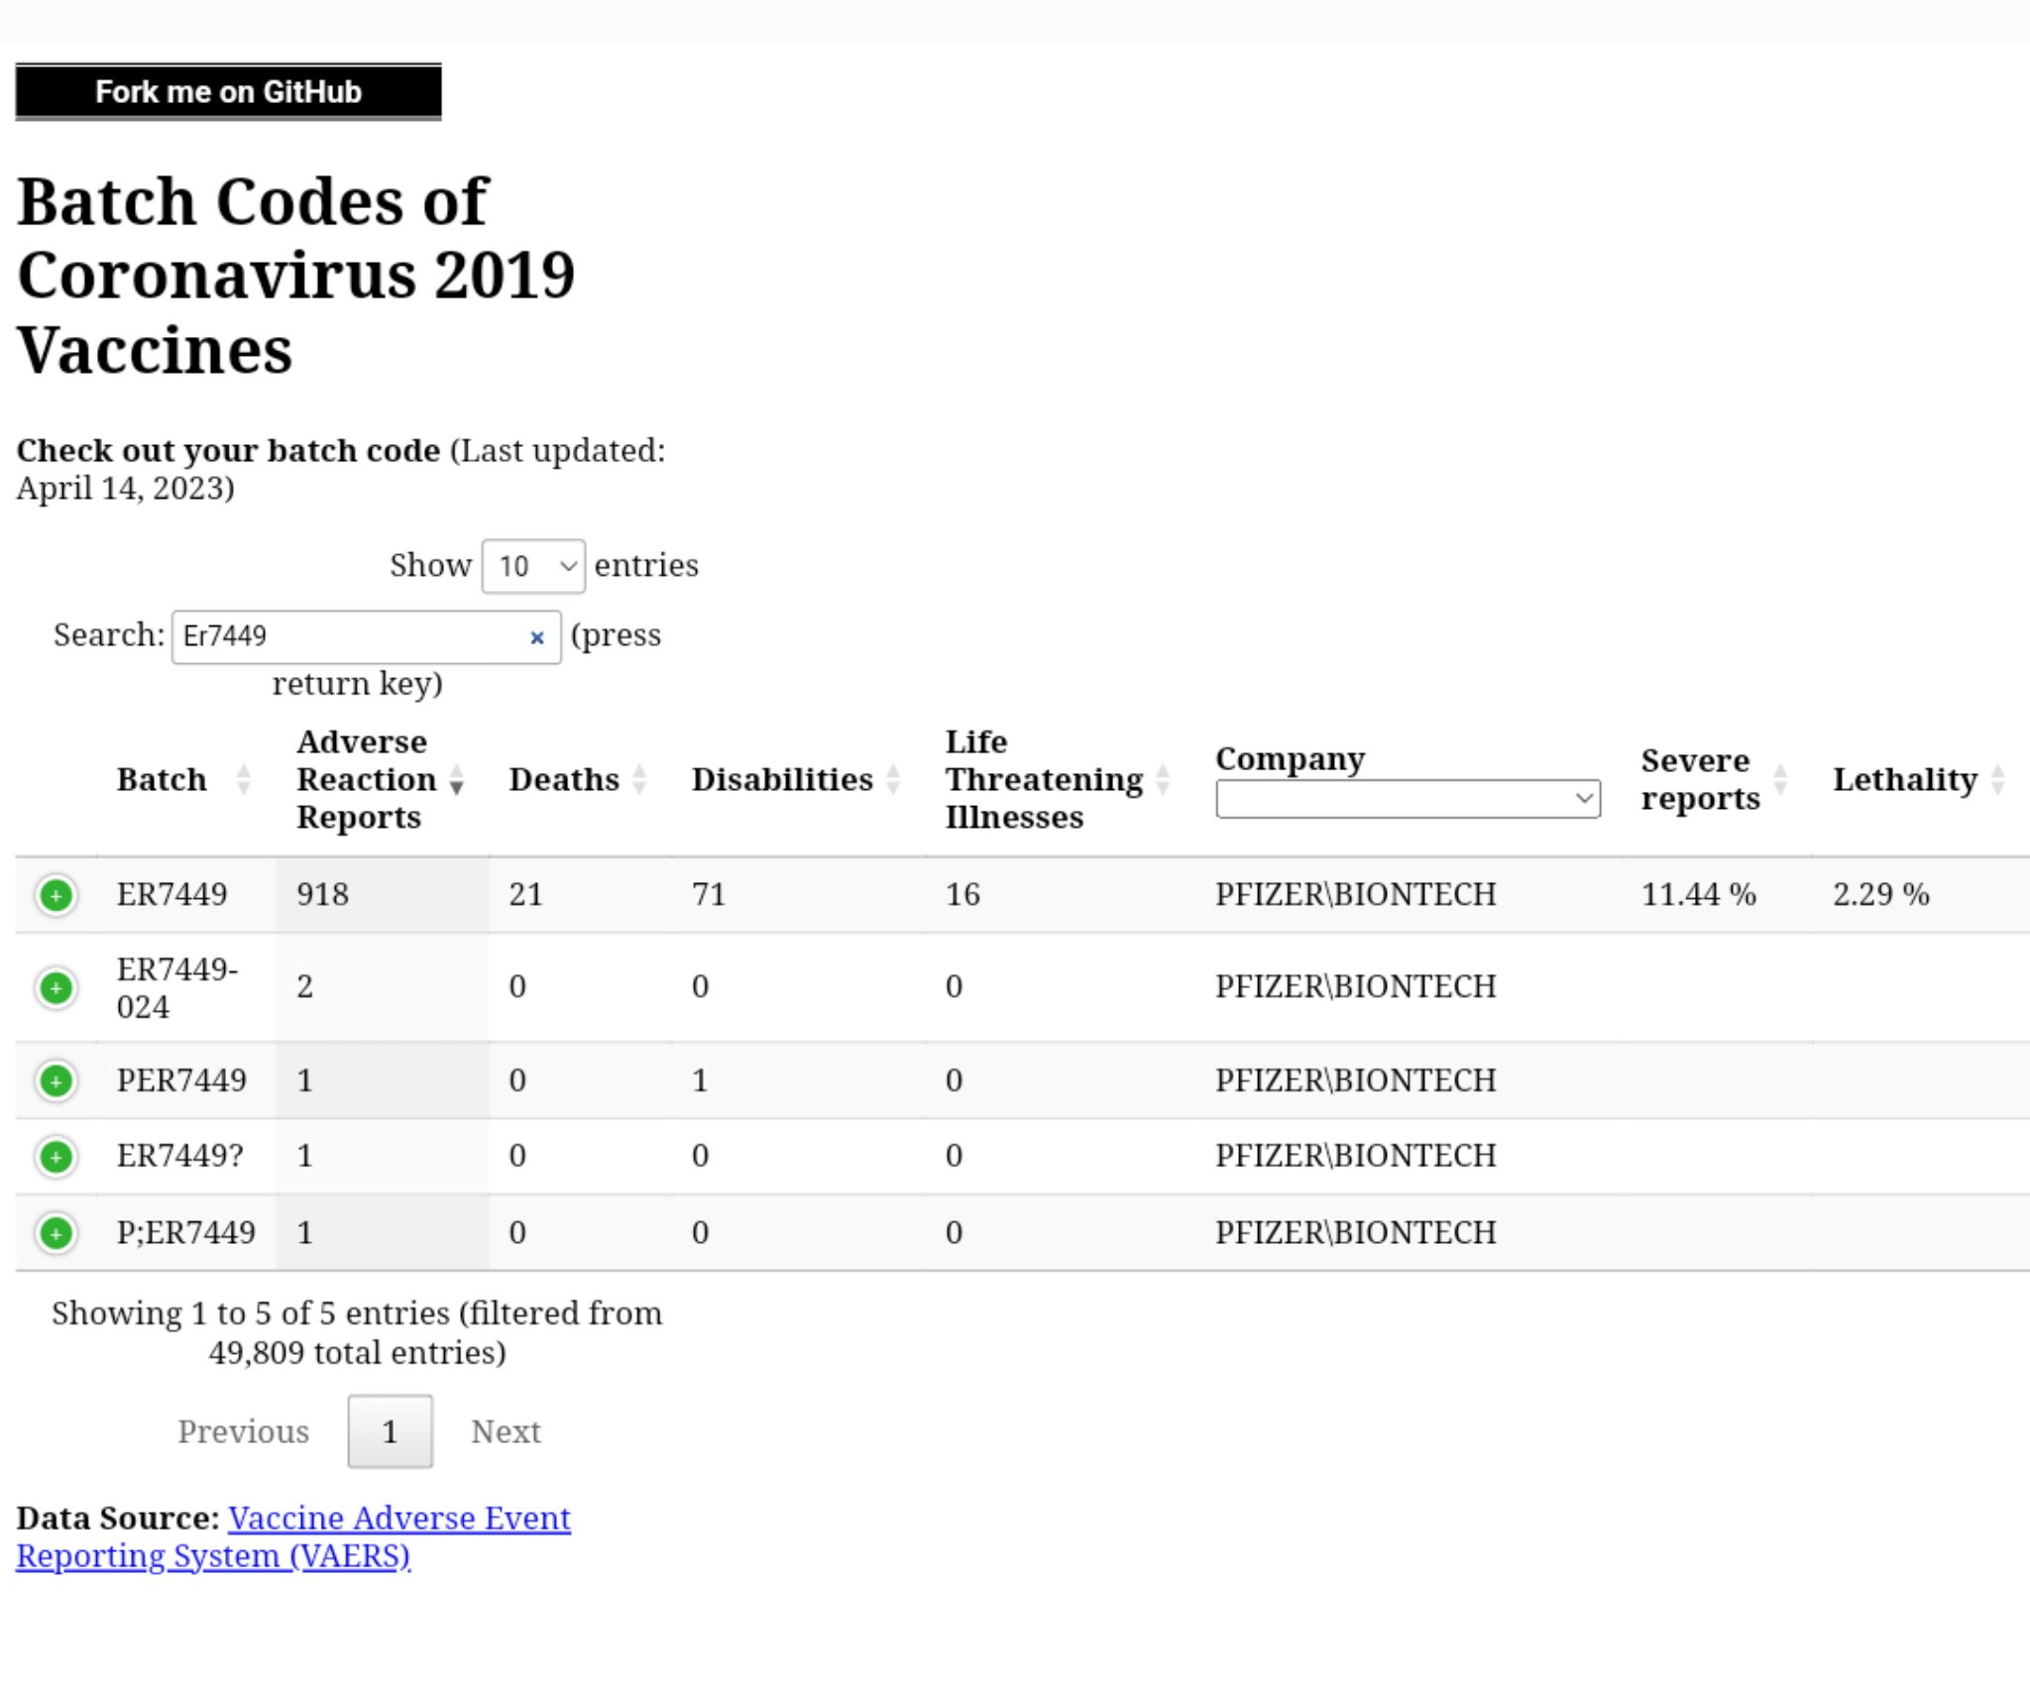The image size is (2030, 1703).
Task: Click the P;ER7449 batch code text
Action: point(185,1233)
